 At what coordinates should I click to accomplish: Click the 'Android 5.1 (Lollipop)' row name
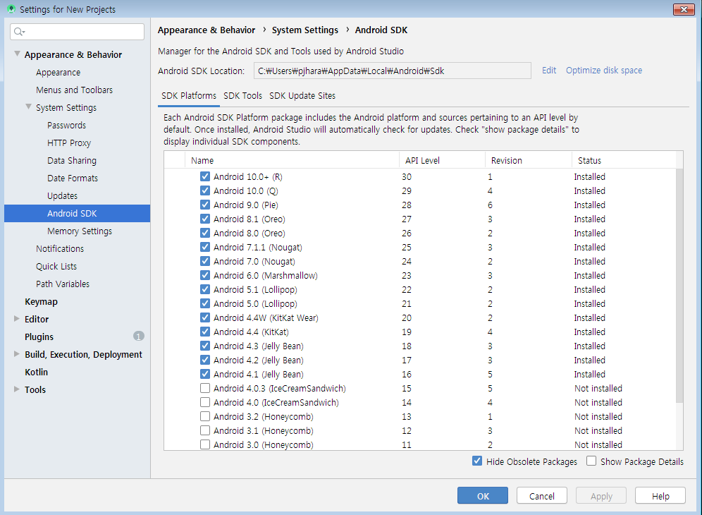[x=255, y=289]
